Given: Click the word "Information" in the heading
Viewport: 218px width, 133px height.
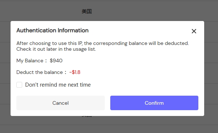Looking at the screenshot, I should point(73,30).
